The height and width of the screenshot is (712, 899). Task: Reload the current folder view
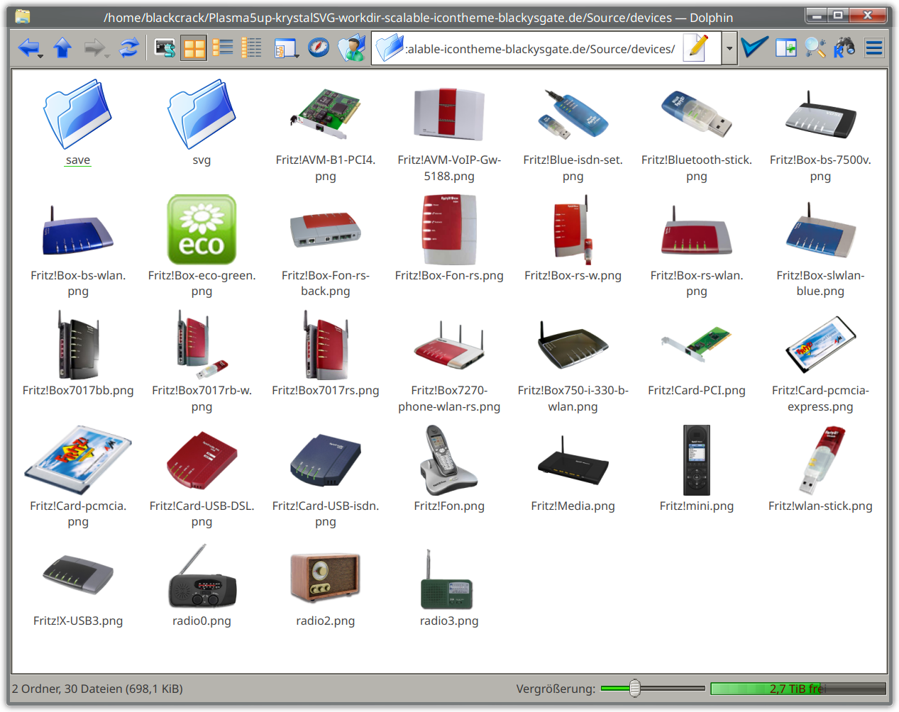click(129, 48)
